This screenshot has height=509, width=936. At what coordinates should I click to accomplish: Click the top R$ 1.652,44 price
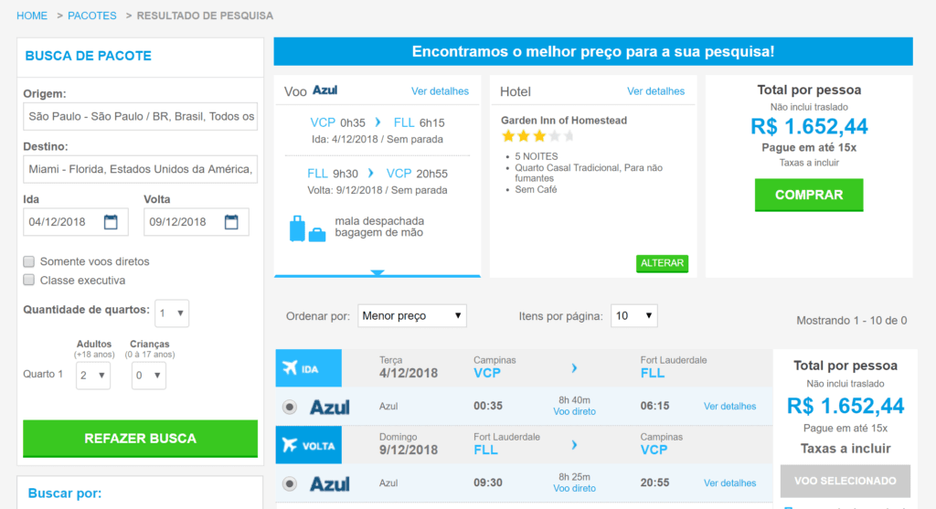[x=809, y=126]
